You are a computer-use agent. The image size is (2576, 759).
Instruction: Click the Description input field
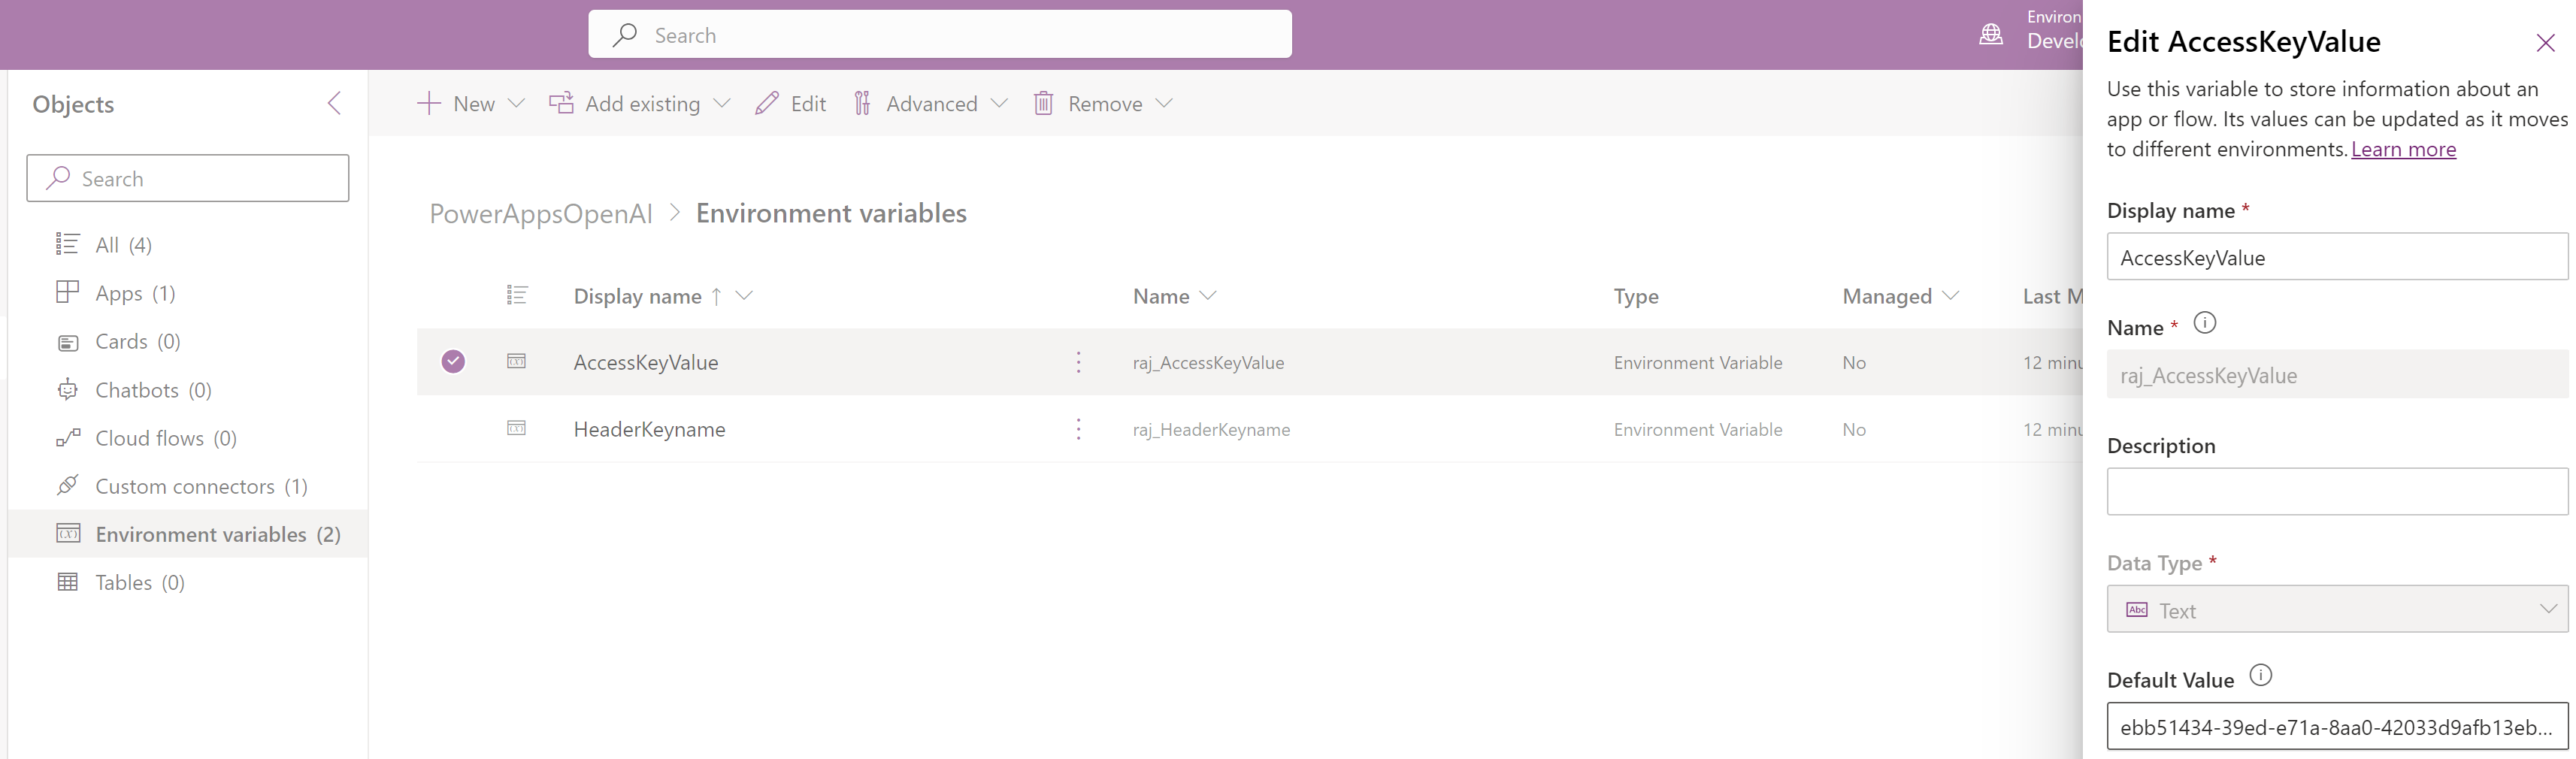pyautogui.click(x=2336, y=492)
